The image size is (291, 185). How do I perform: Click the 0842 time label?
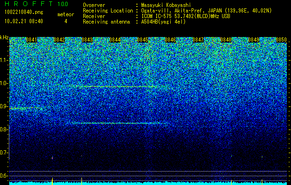click(x=59, y=40)
